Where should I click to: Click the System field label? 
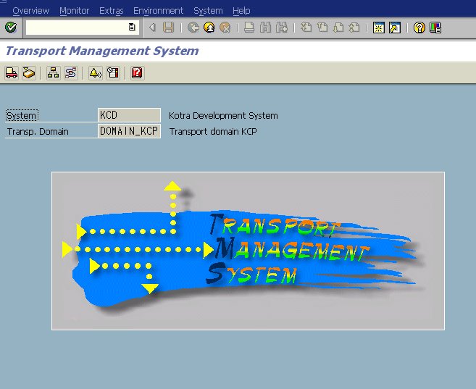[x=22, y=116]
